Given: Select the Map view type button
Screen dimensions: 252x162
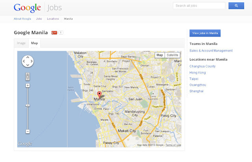Looking at the screenshot, I should pyautogui.click(x=159, y=55).
